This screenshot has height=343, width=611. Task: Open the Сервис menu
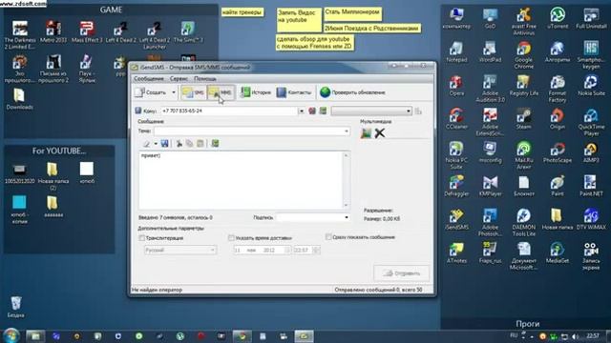(179, 78)
